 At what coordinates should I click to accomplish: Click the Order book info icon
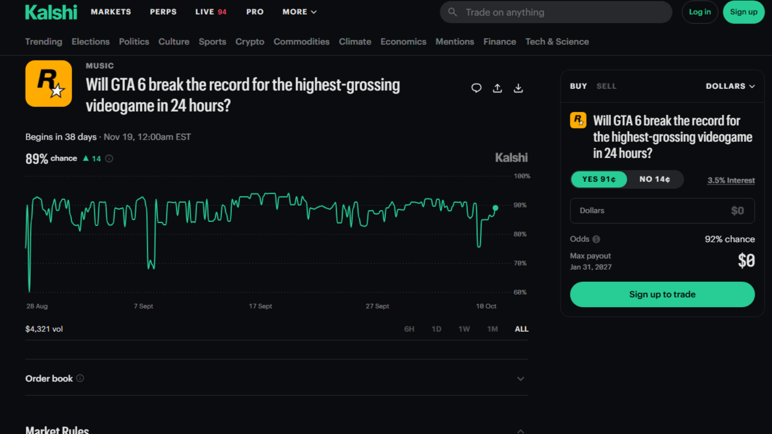(x=80, y=378)
